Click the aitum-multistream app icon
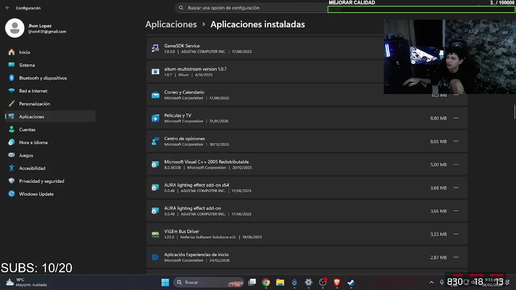 click(x=155, y=72)
